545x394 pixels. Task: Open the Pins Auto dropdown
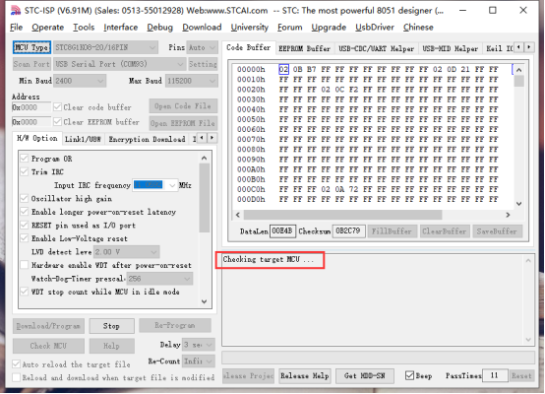tap(203, 47)
